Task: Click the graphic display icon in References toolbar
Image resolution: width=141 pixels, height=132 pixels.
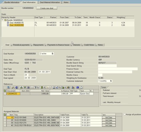Action: point(73,87)
